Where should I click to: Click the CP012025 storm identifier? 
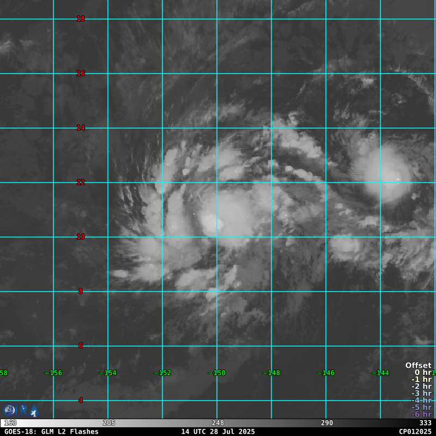415,432
